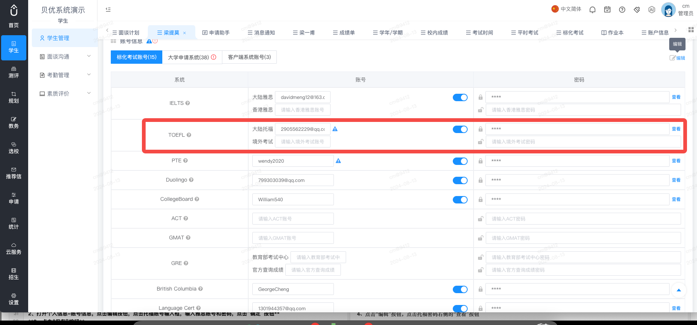The height and width of the screenshot is (325, 697).
Task: Switch to the 大学申请系统(38) tab
Action: (x=192, y=57)
